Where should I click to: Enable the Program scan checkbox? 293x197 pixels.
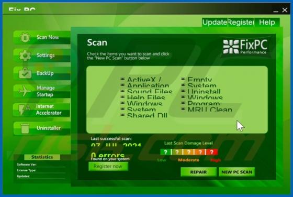183,103
